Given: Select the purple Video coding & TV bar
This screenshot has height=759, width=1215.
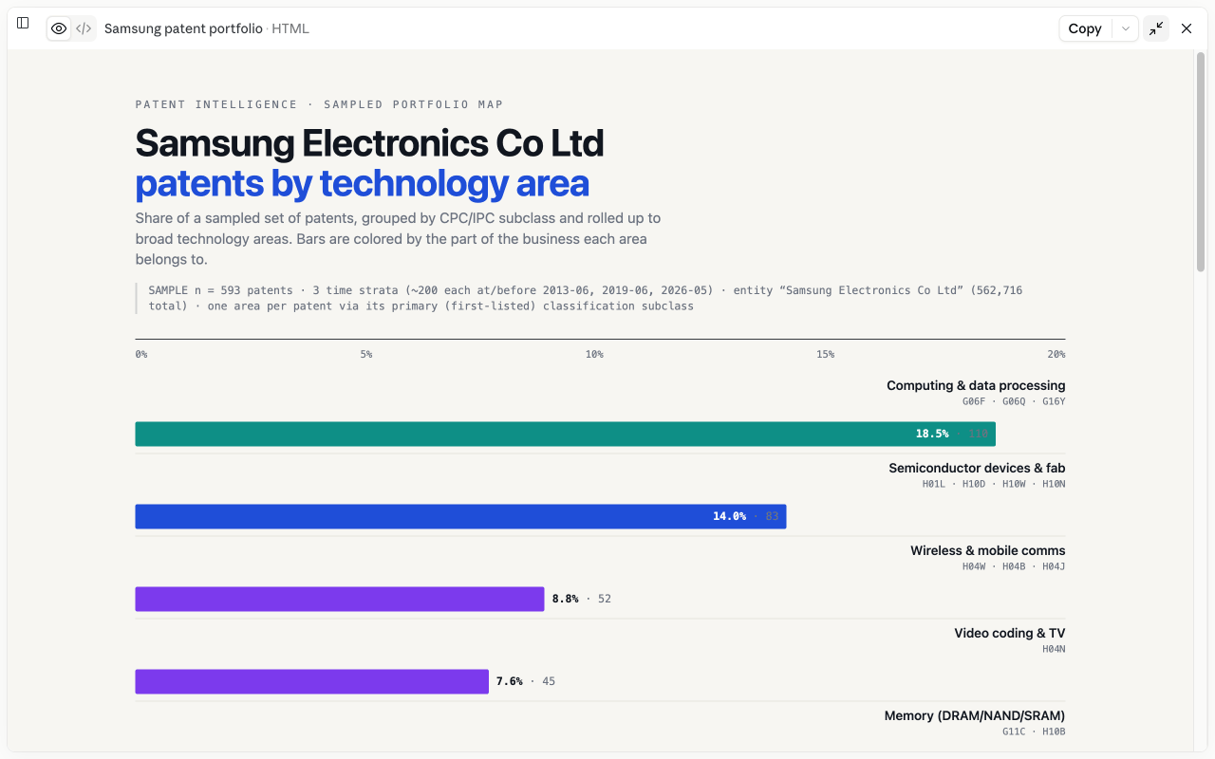Looking at the screenshot, I should pyautogui.click(x=312, y=681).
